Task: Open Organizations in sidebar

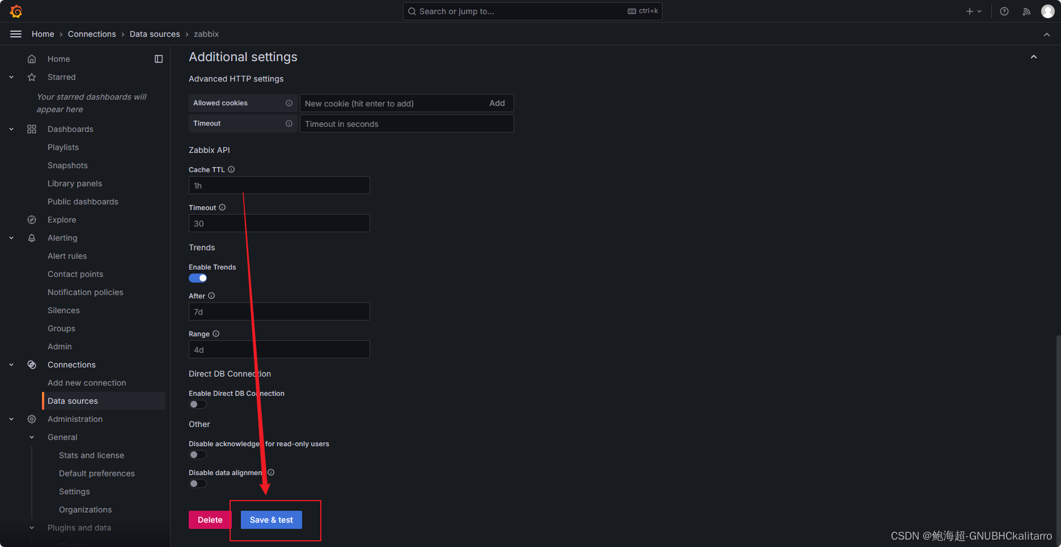Action: pos(85,510)
